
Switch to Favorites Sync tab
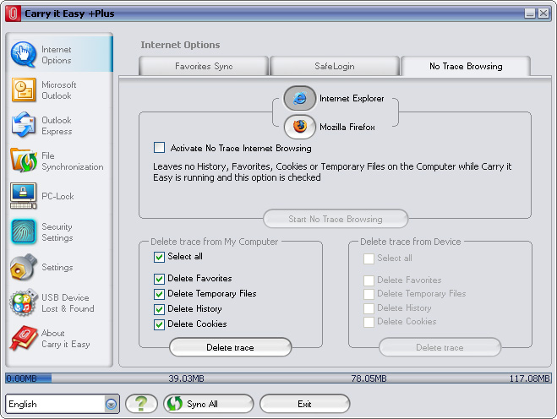[x=204, y=66]
